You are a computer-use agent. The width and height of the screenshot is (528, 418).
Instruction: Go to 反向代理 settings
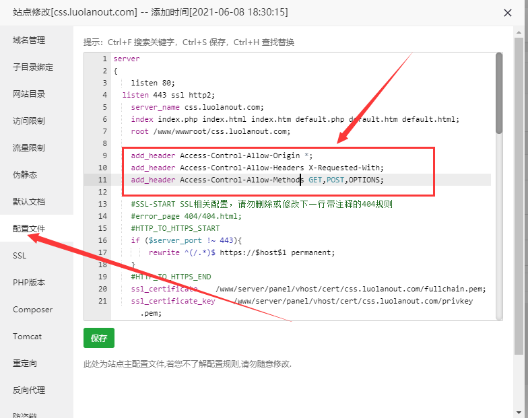coord(29,390)
